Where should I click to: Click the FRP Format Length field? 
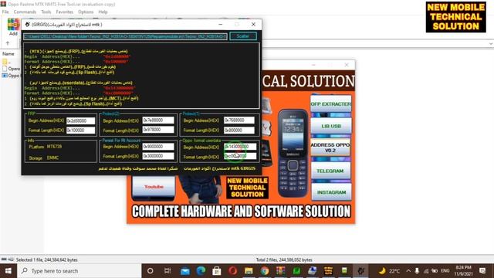(80, 131)
